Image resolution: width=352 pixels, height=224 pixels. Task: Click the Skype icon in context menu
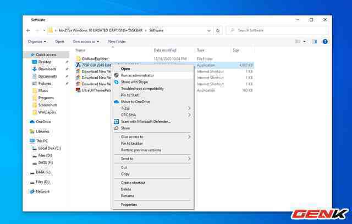coord(116,82)
